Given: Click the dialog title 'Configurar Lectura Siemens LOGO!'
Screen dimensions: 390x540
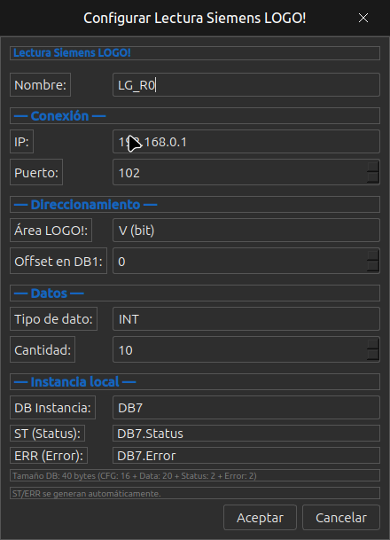Looking at the screenshot, I should (195, 18).
